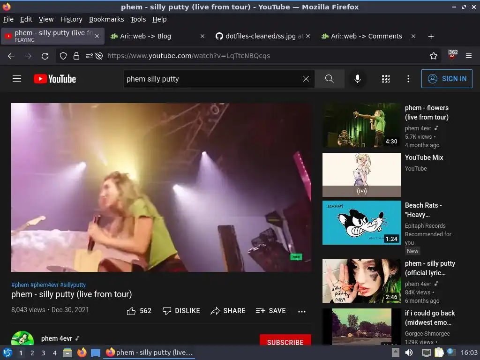The width and height of the screenshot is (480, 360).
Task: Open more actions ellipsis under video
Action: 302,311
